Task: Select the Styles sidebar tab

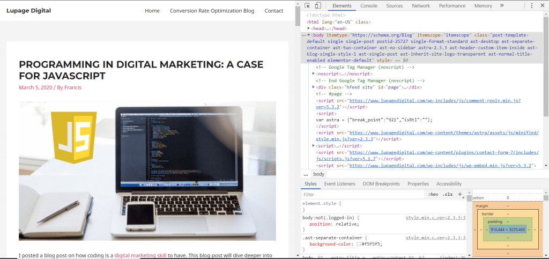Action: click(310, 184)
